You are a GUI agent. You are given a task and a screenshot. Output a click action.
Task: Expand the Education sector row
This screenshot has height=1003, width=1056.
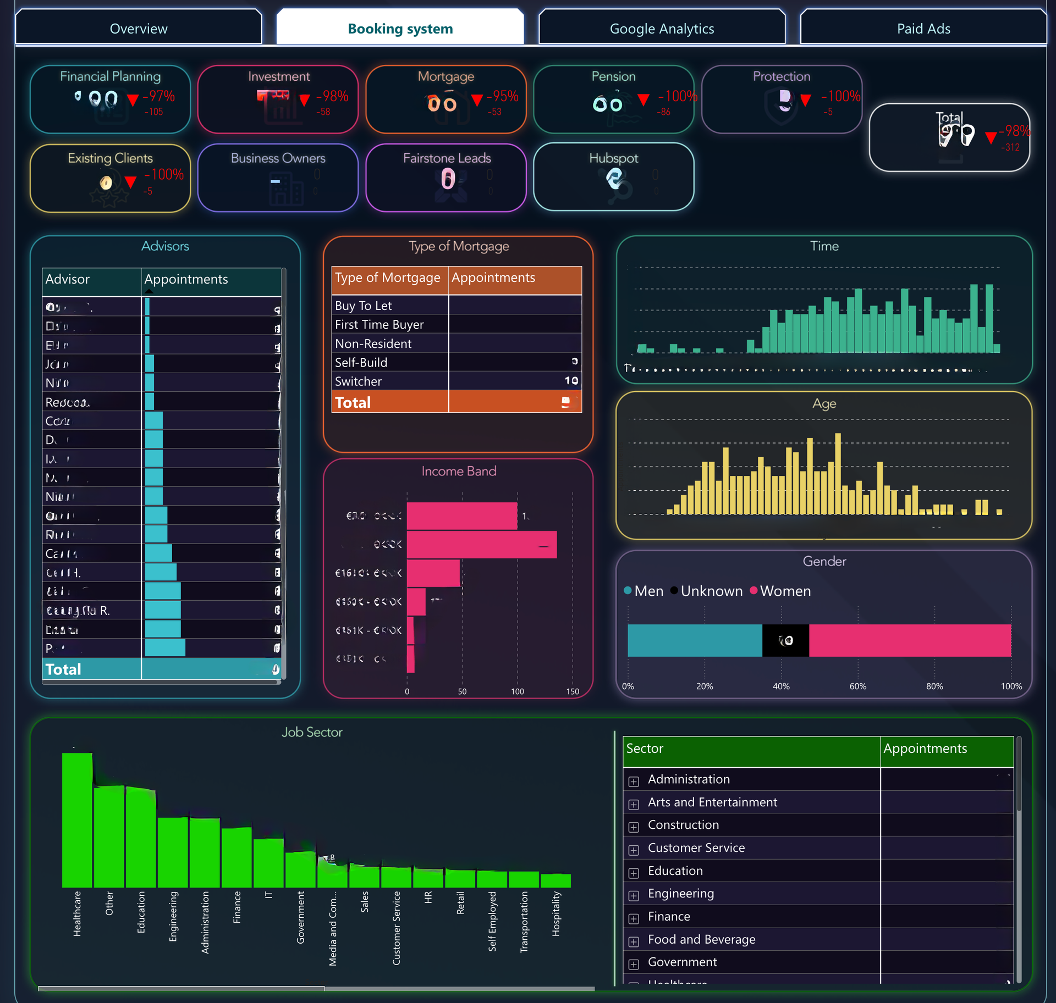634,873
